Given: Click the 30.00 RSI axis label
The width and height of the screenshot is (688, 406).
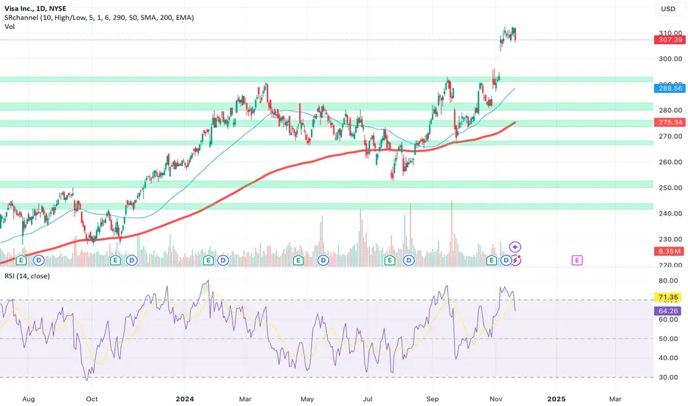Looking at the screenshot, I should click(668, 377).
